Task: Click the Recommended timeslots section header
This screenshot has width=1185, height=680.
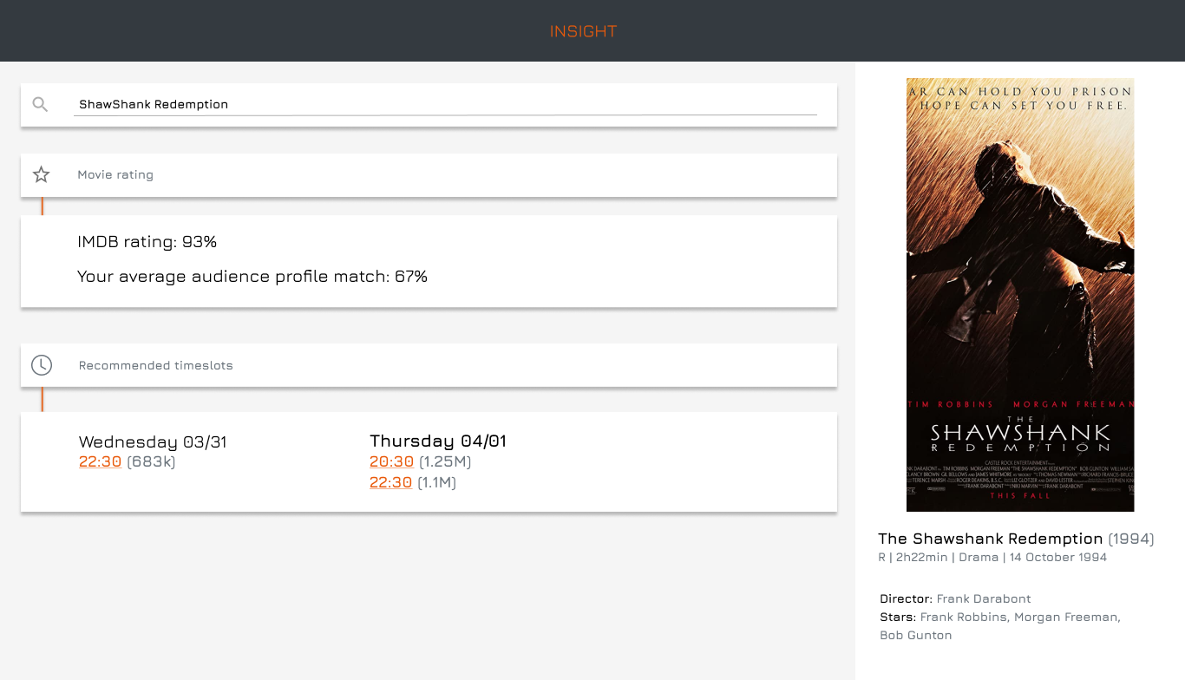Action: [429, 365]
